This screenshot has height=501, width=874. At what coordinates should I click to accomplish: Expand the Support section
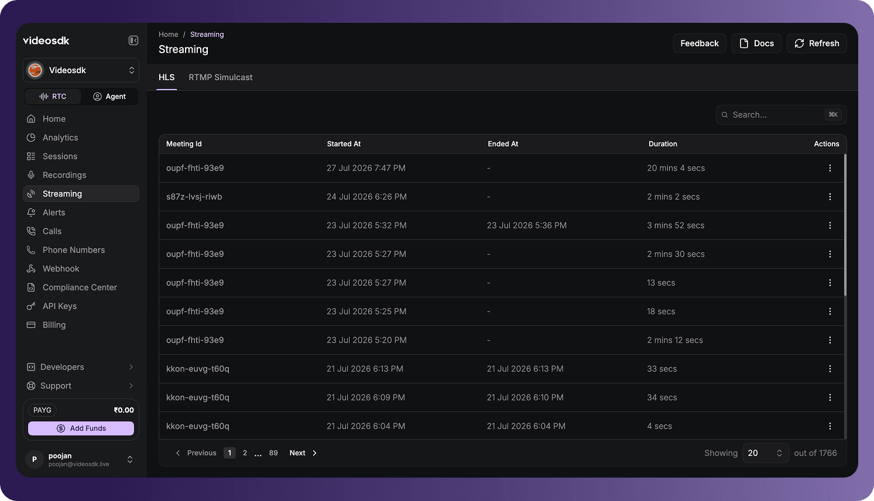81,386
